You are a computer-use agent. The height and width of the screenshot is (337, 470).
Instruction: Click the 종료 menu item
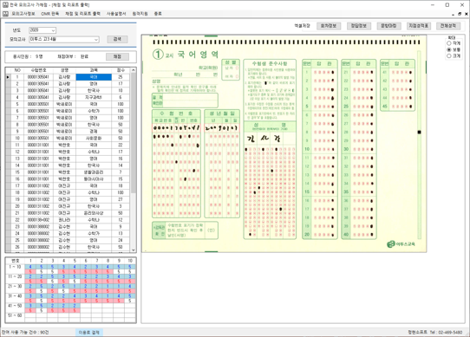(x=158, y=14)
